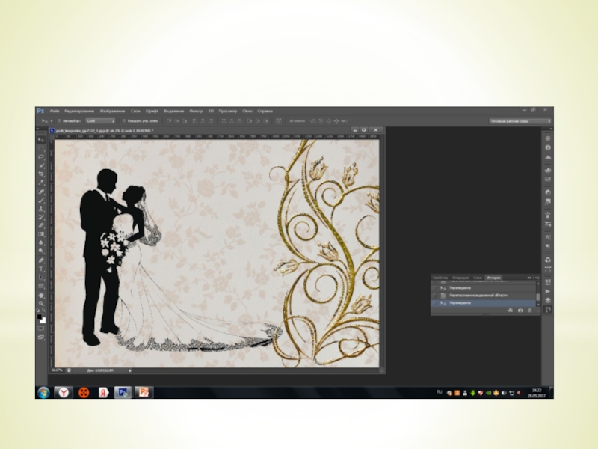598x449 pixels.
Task: Click the Auto-Align Layers icon
Action: (x=279, y=121)
